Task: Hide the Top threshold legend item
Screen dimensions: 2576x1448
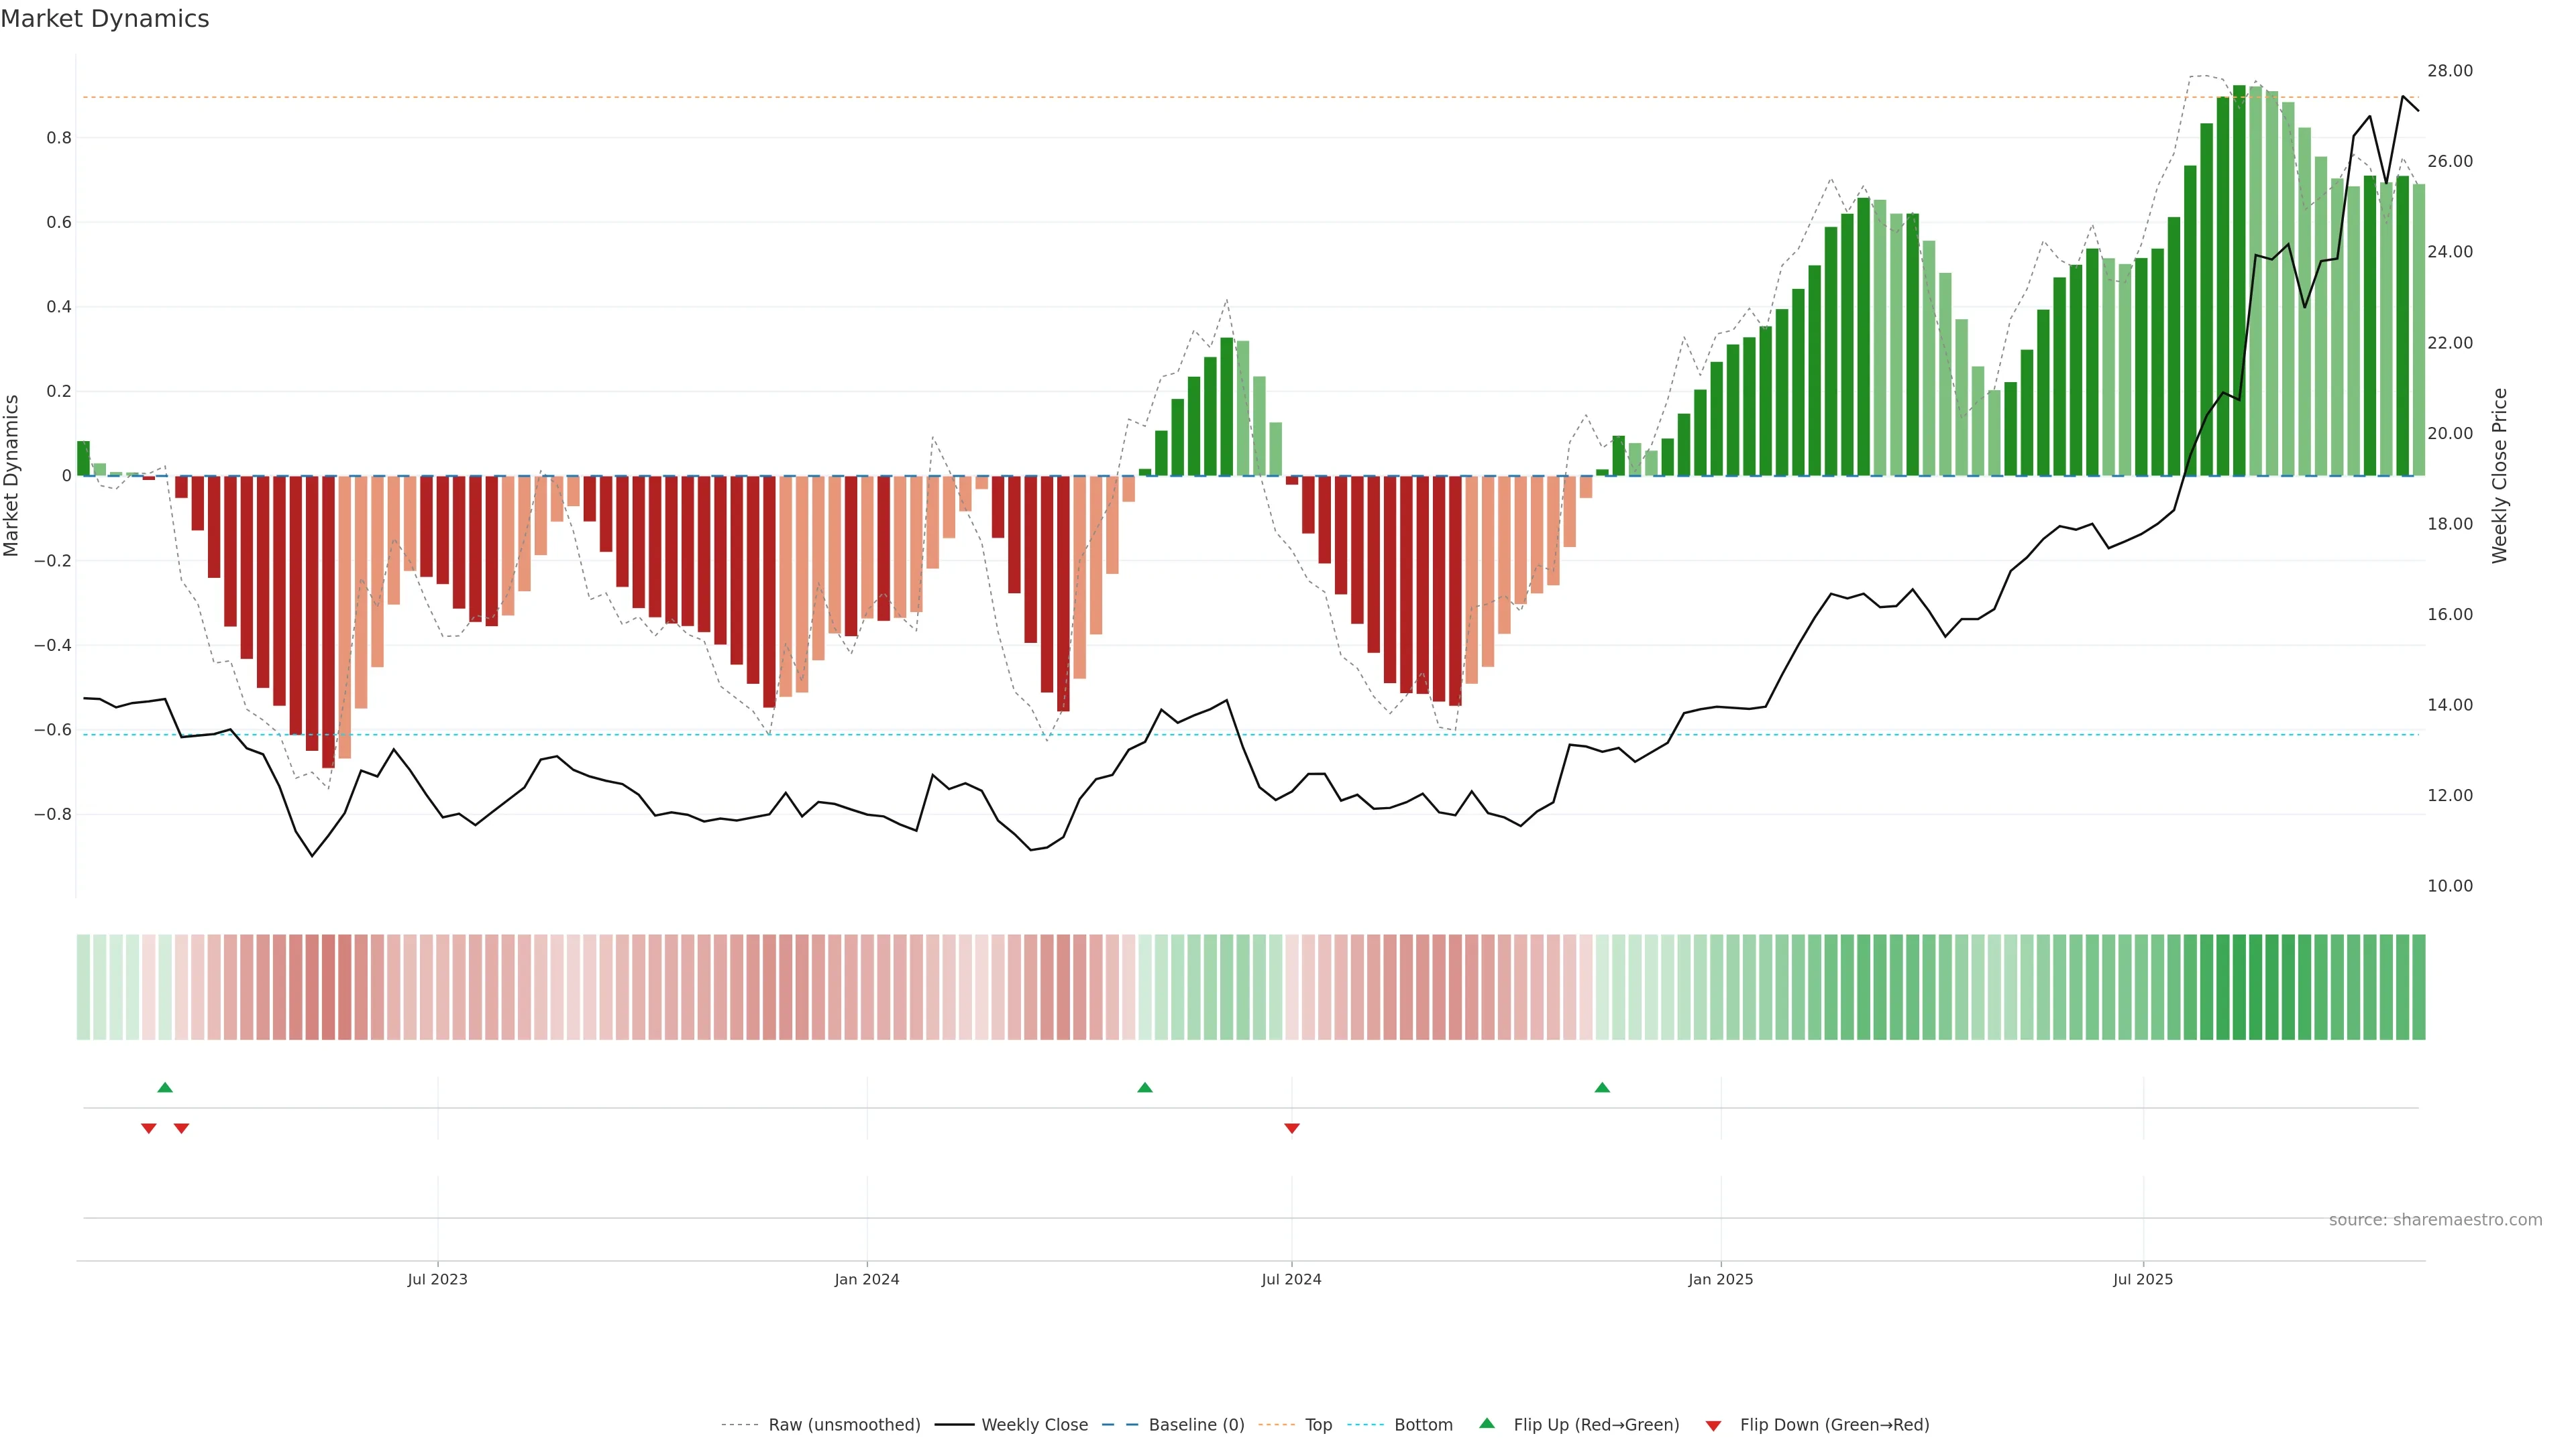Action: [1318, 1424]
